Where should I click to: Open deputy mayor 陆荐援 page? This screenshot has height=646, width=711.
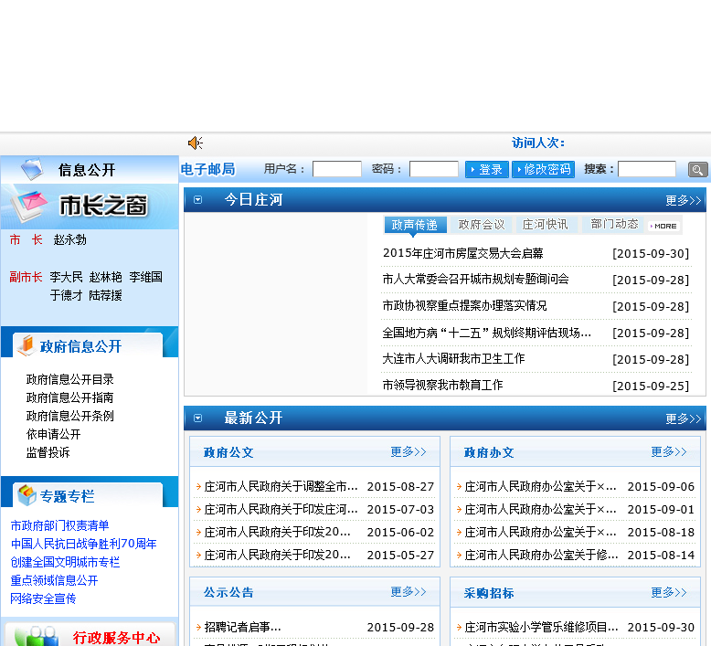[x=106, y=295]
